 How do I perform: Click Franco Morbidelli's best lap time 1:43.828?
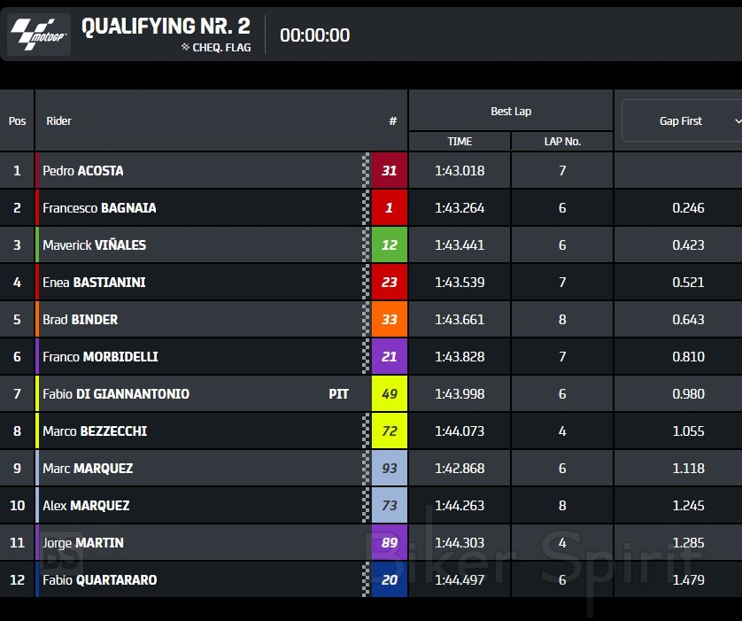[460, 357]
